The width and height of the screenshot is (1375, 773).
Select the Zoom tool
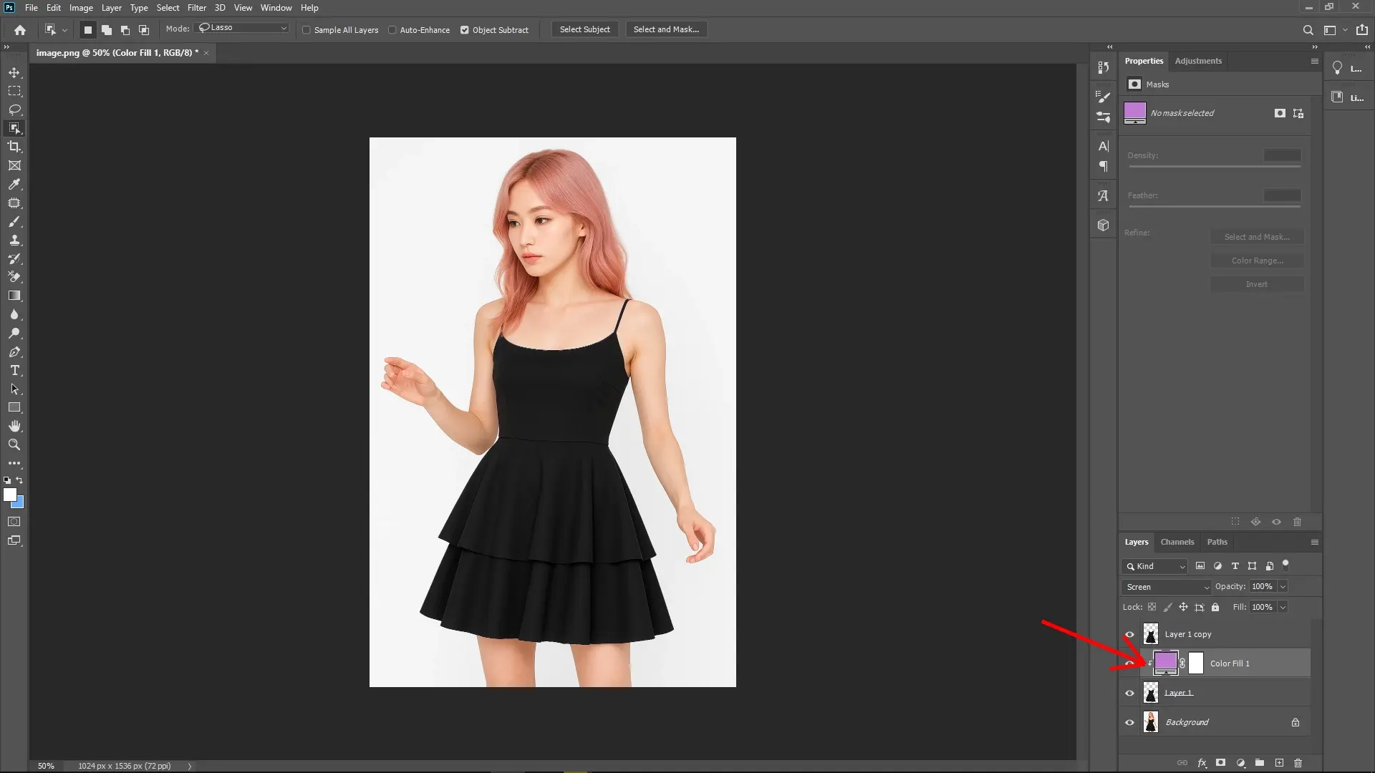tap(14, 444)
